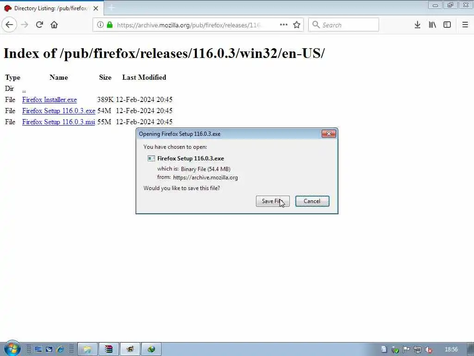Toggle the sidebars icon
Image resolution: width=474 pixels, height=356 pixels.
tap(447, 25)
